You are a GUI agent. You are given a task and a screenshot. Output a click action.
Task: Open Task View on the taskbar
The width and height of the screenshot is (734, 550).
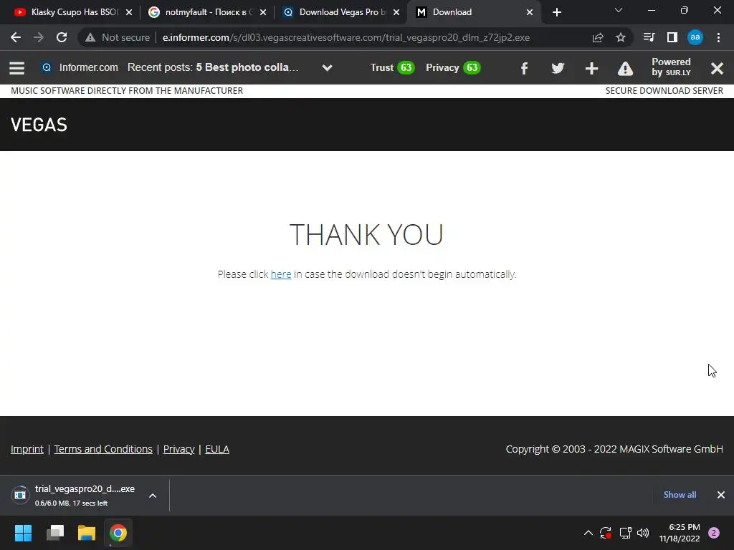(54, 533)
